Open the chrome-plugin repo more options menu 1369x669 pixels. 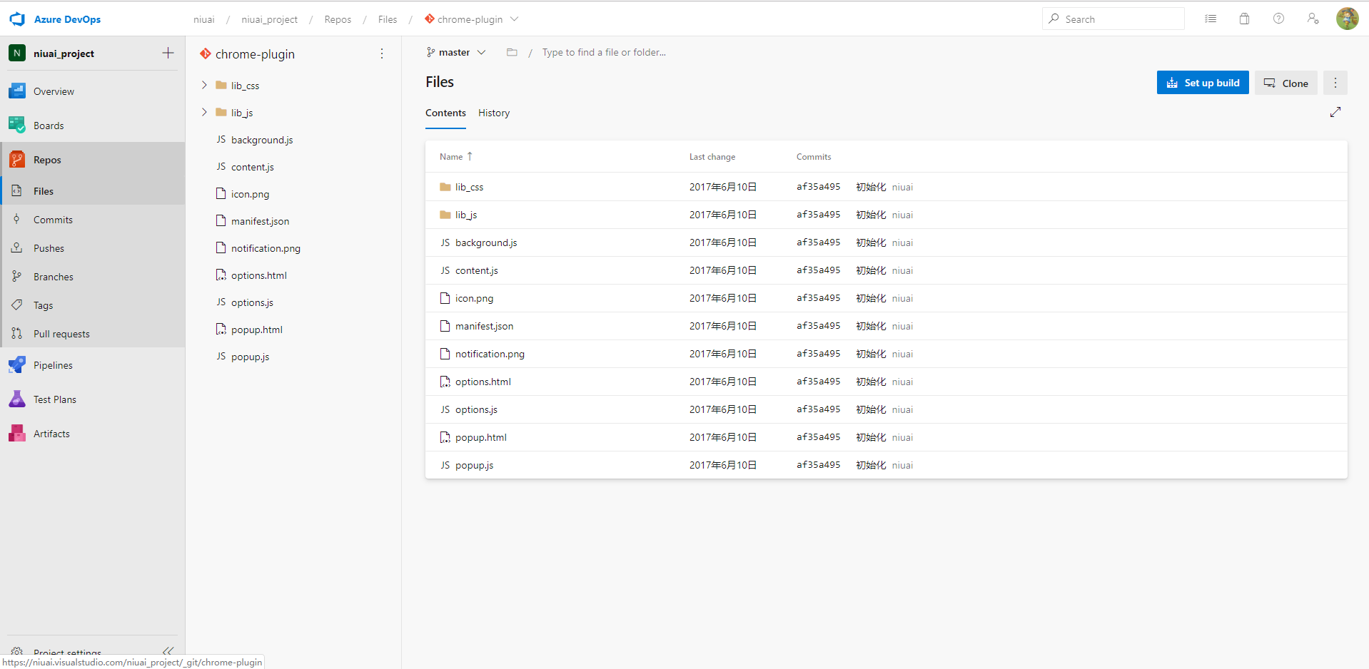[x=382, y=53]
